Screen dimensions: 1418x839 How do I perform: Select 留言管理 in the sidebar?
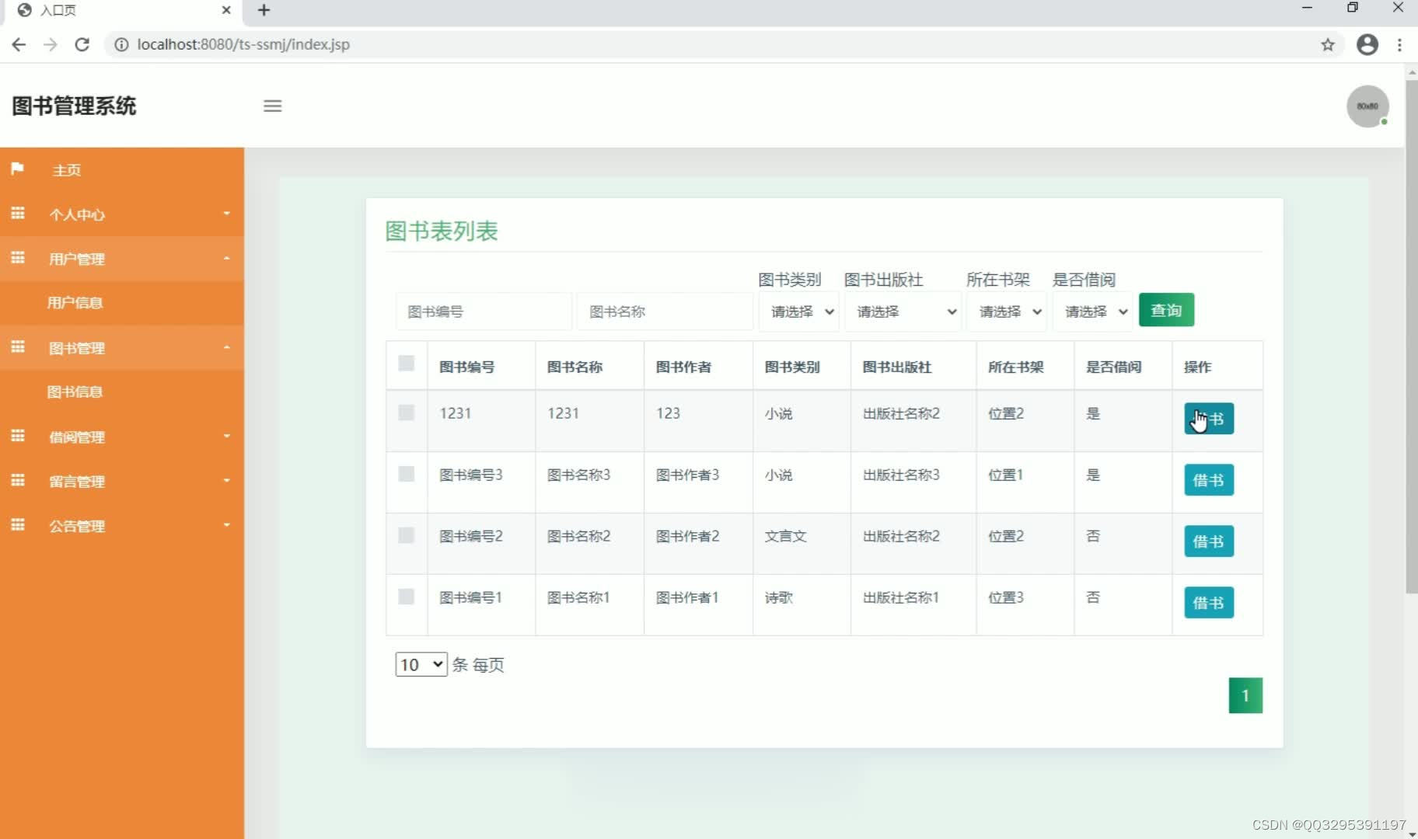point(77,482)
